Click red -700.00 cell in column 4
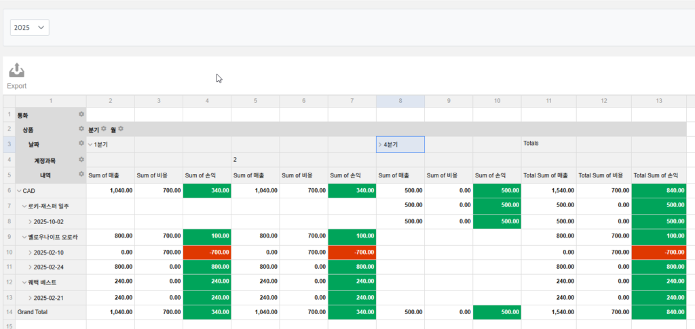This screenshot has height=329, width=695. tap(207, 253)
